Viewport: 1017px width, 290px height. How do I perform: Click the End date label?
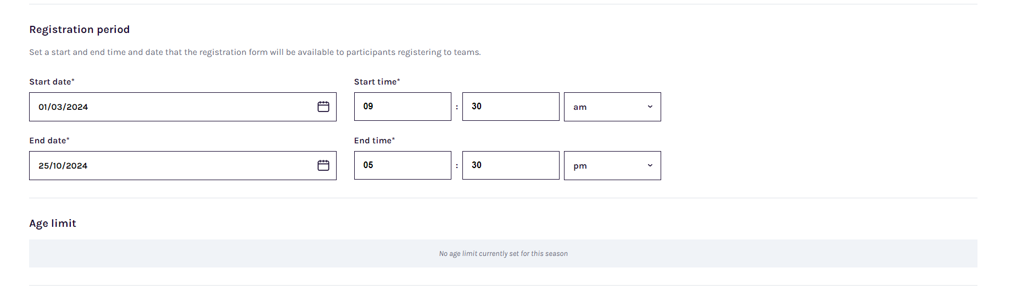[49, 141]
